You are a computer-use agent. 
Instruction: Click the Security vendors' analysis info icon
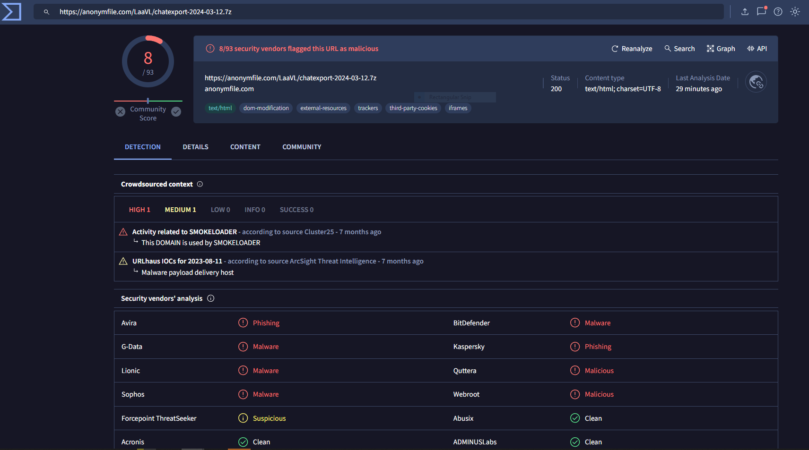tap(211, 298)
